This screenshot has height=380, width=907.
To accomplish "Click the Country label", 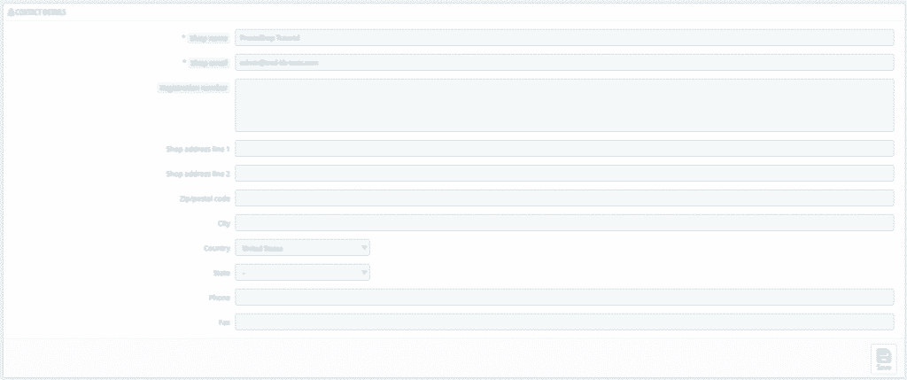I will click(217, 248).
